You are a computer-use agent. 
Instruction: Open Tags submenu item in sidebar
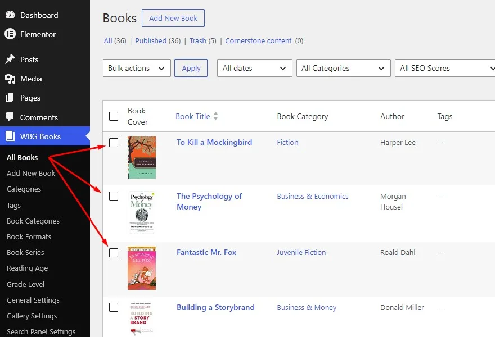(13, 205)
